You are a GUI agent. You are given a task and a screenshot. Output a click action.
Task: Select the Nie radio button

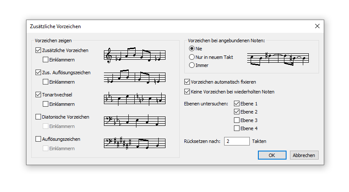click(x=192, y=49)
